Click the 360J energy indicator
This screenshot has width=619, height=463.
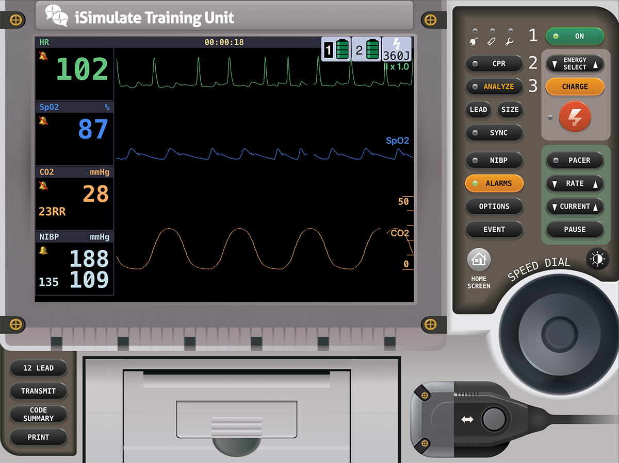coord(397,49)
